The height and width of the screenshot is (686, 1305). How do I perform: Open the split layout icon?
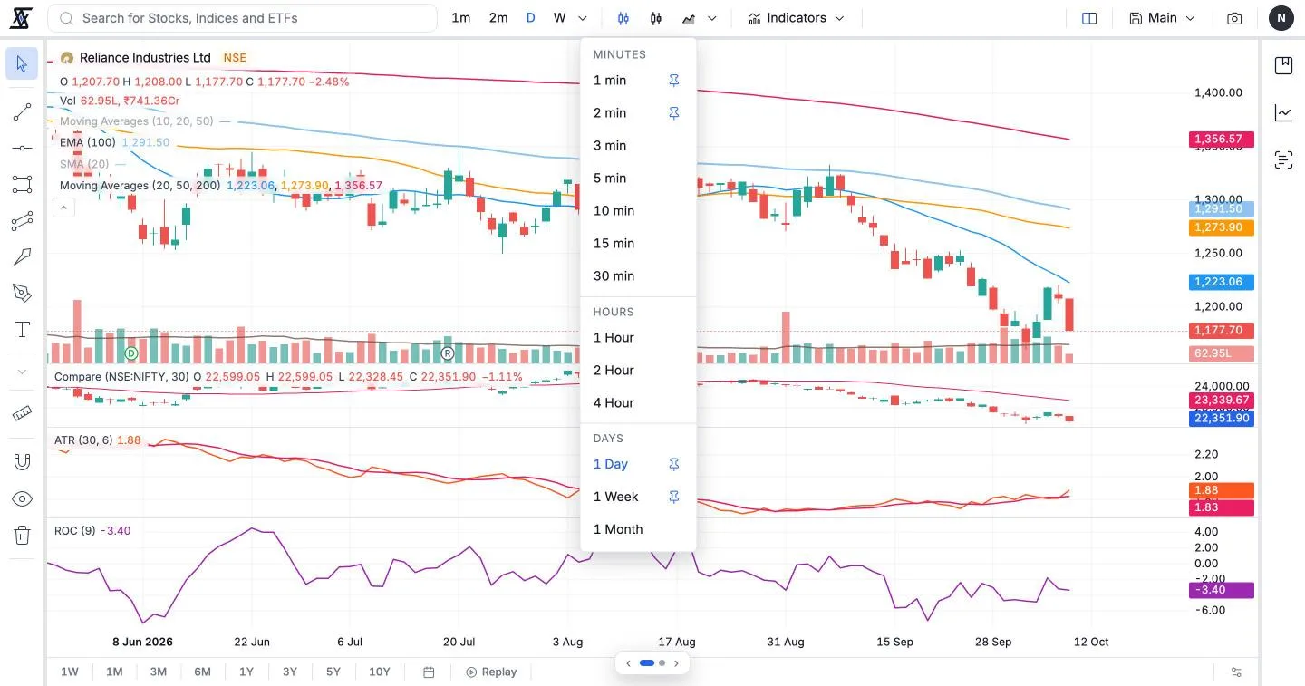[x=1089, y=18]
